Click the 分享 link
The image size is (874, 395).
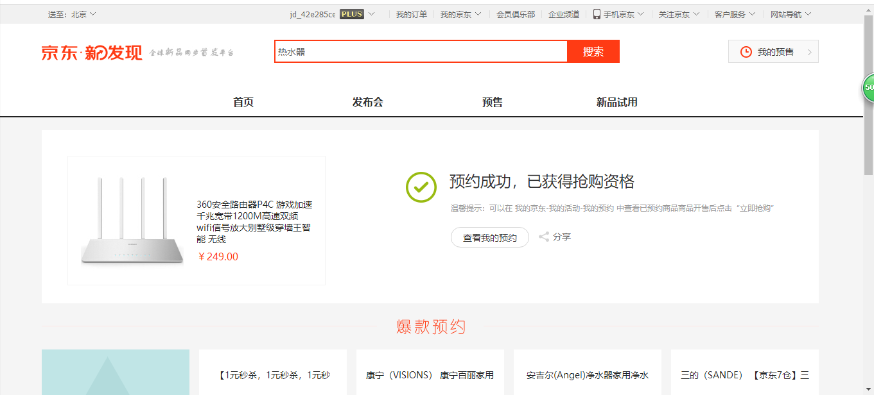tap(562, 237)
